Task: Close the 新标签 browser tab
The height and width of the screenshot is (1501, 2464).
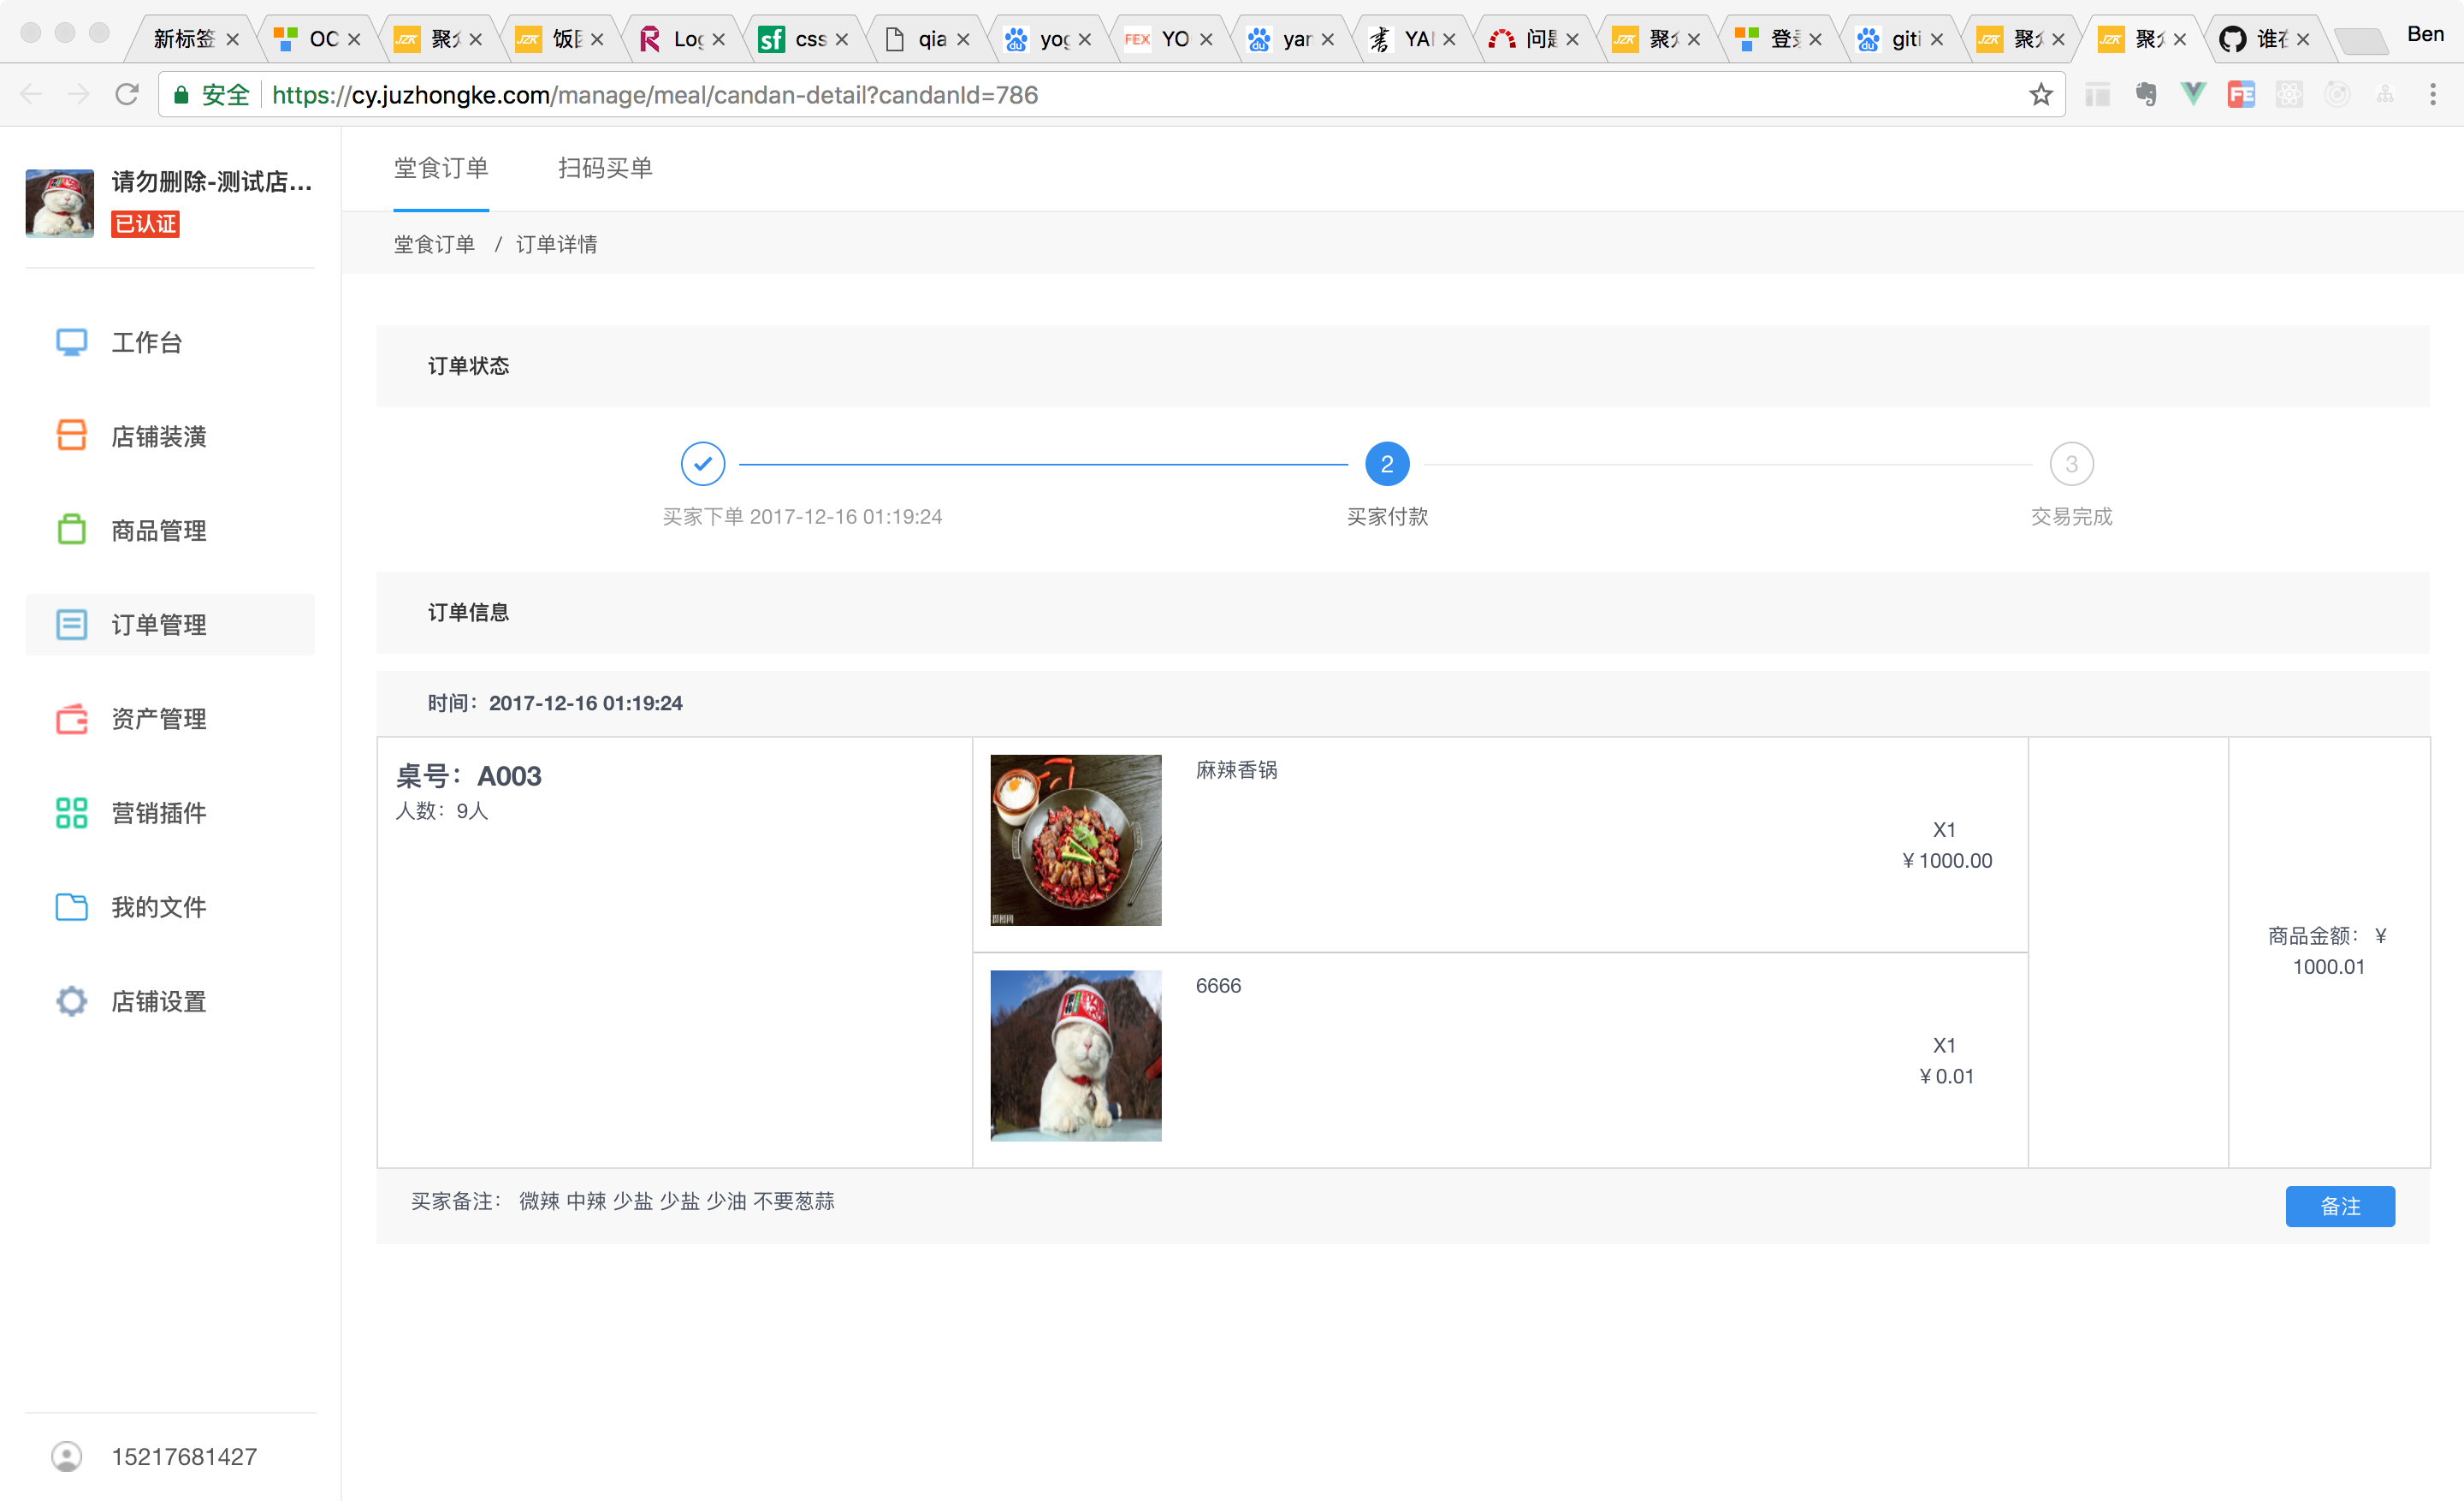Action: click(233, 39)
